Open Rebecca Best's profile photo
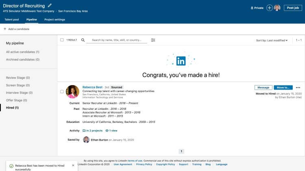305x171 pixels. 72,92
